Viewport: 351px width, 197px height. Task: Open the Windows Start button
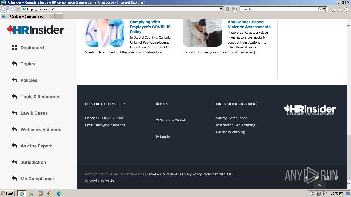pos(8,193)
